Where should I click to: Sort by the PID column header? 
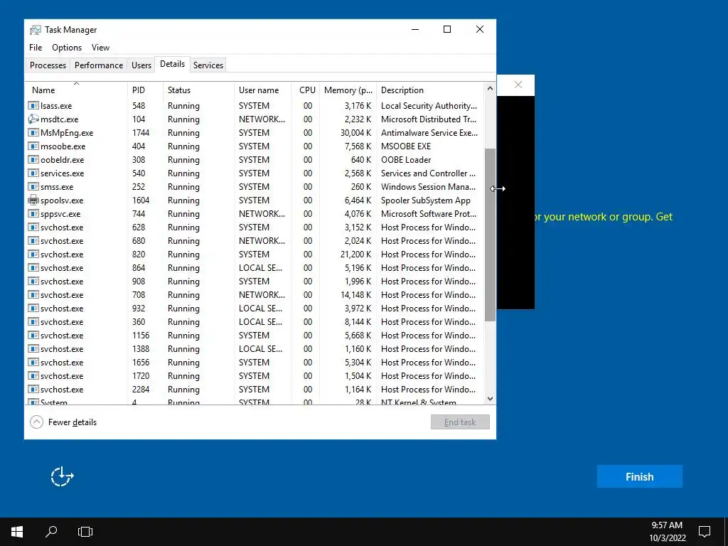(145, 90)
